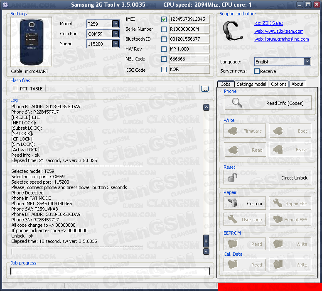This screenshot has width=322, height=291.
Task: Click the Custom repair button label
Action: [x=254, y=204]
